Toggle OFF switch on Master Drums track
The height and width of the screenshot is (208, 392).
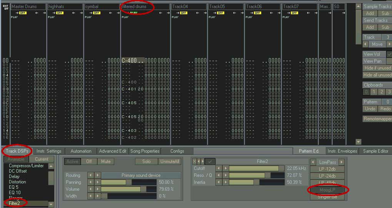tap(23, 13)
